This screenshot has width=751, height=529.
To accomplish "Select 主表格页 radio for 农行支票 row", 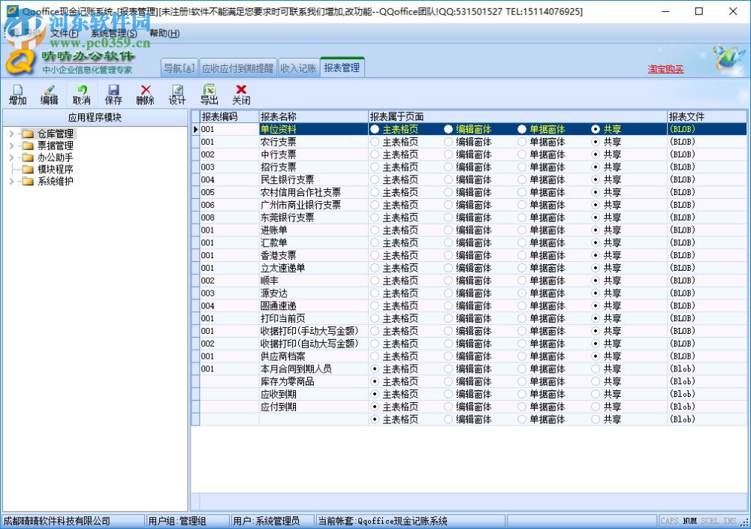I will (x=375, y=142).
